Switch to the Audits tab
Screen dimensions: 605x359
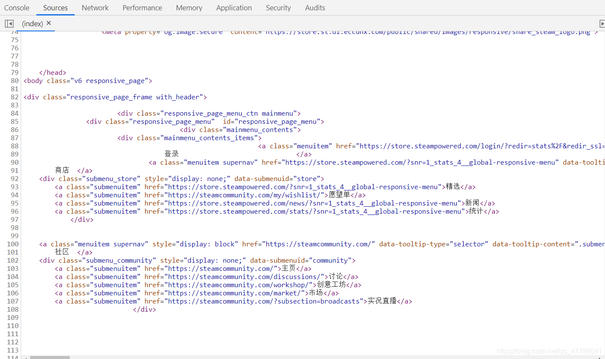[x=315, y=8]
